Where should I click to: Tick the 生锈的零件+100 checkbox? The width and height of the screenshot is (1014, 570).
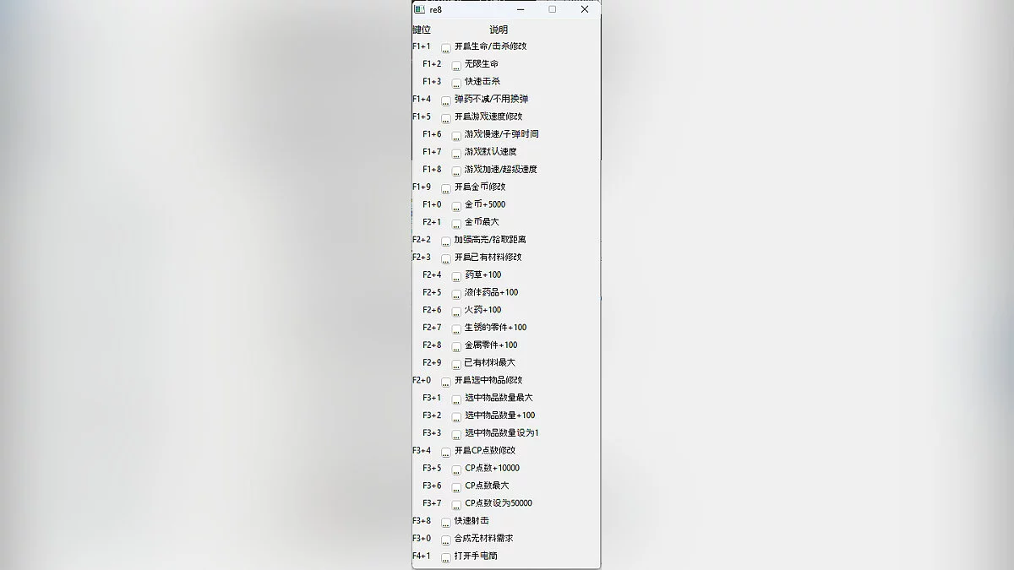point(456,328)
